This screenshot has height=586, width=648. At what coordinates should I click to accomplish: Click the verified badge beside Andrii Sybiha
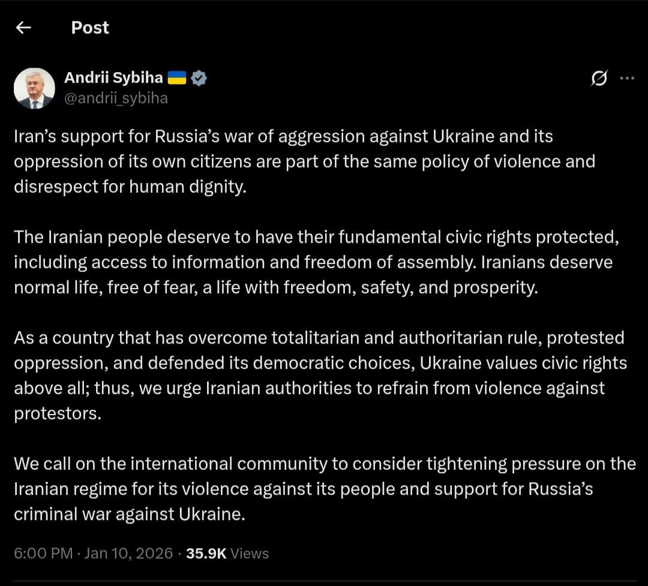tap(199, 77)
